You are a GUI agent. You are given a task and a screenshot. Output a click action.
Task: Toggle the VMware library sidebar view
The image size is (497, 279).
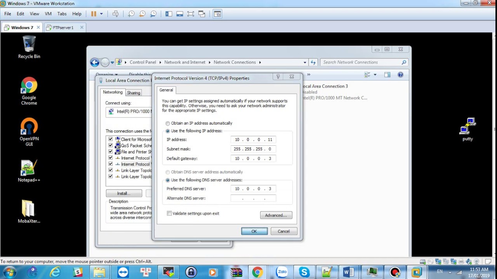coord(169,14)
